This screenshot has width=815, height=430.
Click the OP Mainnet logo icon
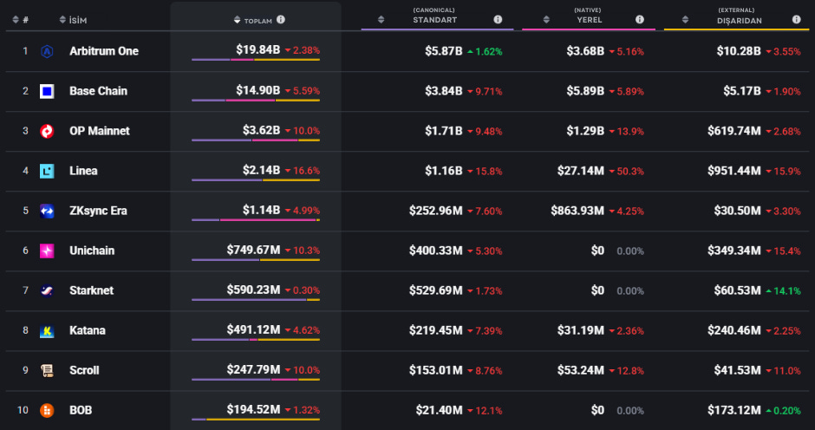point(47,131)
